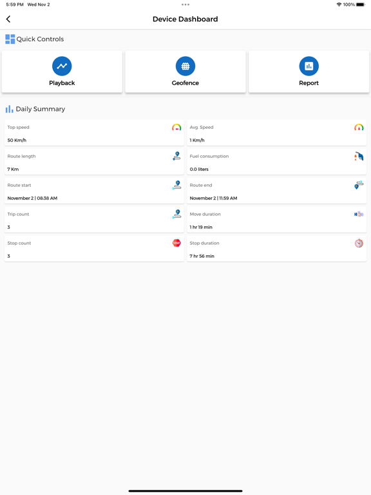Click the Stop duration stopwatch icon

[359, 243]
